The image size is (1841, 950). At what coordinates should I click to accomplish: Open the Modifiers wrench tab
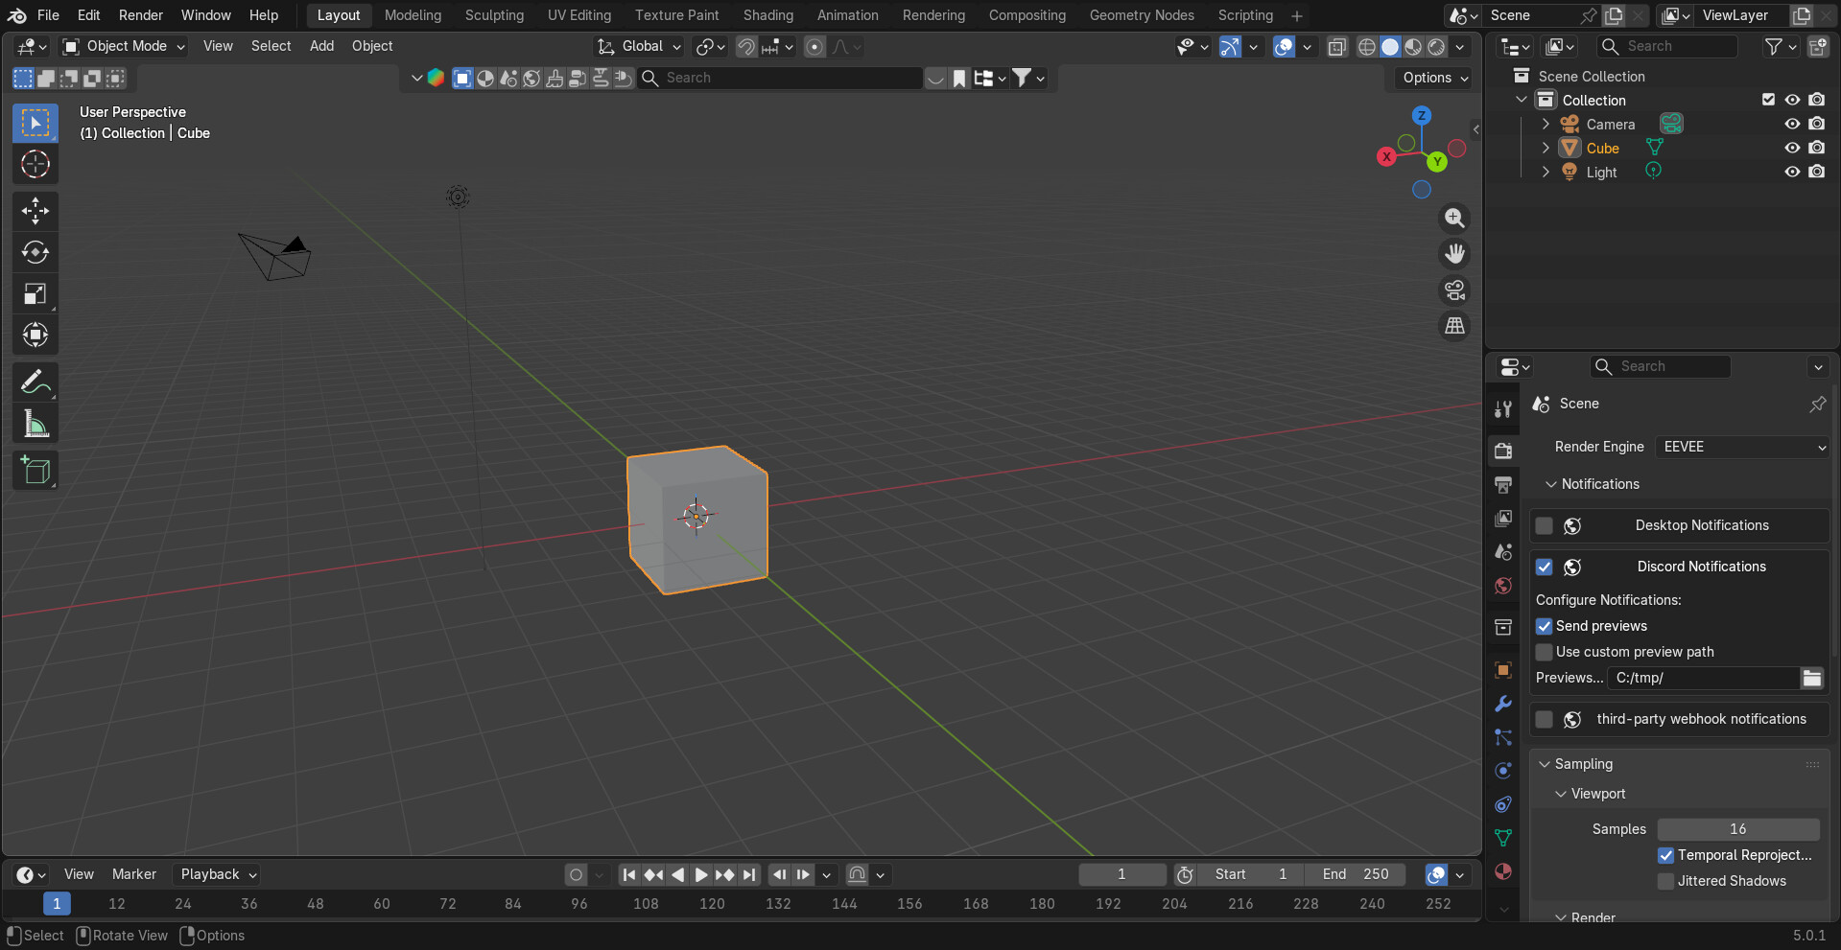(1503, 704)
